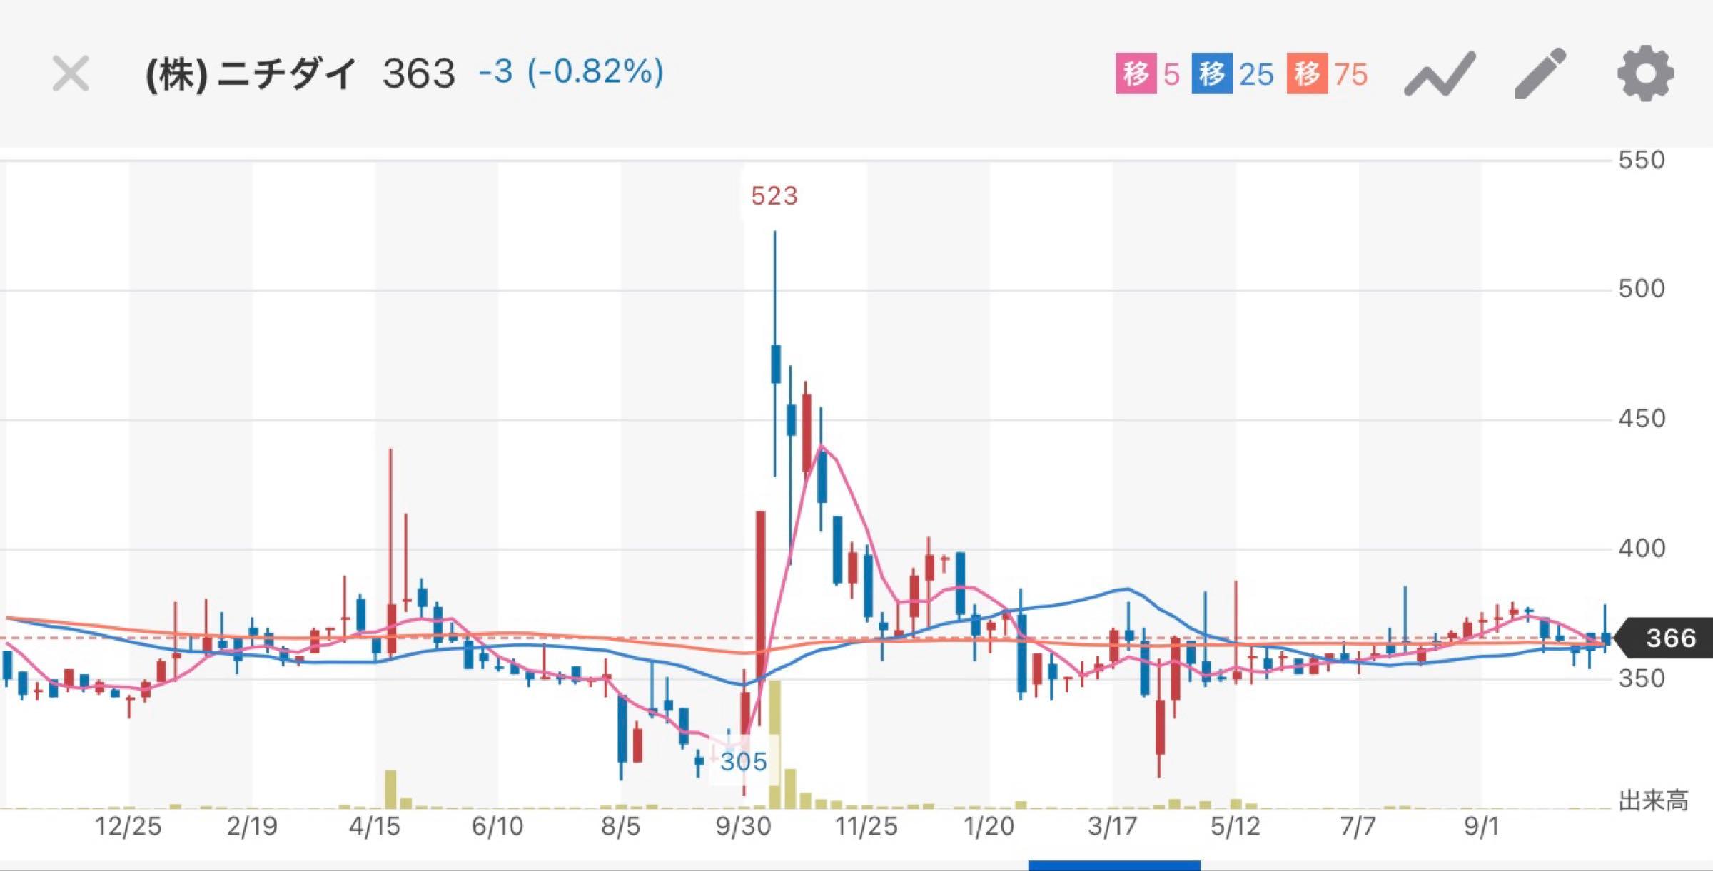
Task: Close the chart with the X icon
Action: coord(71,73)
